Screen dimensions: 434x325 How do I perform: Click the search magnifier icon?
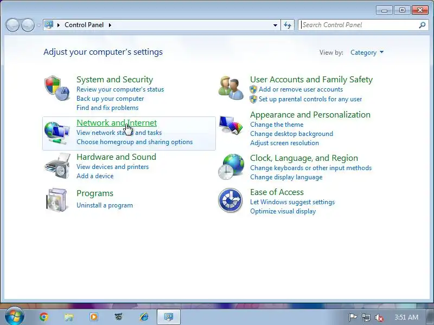(422, 25)
